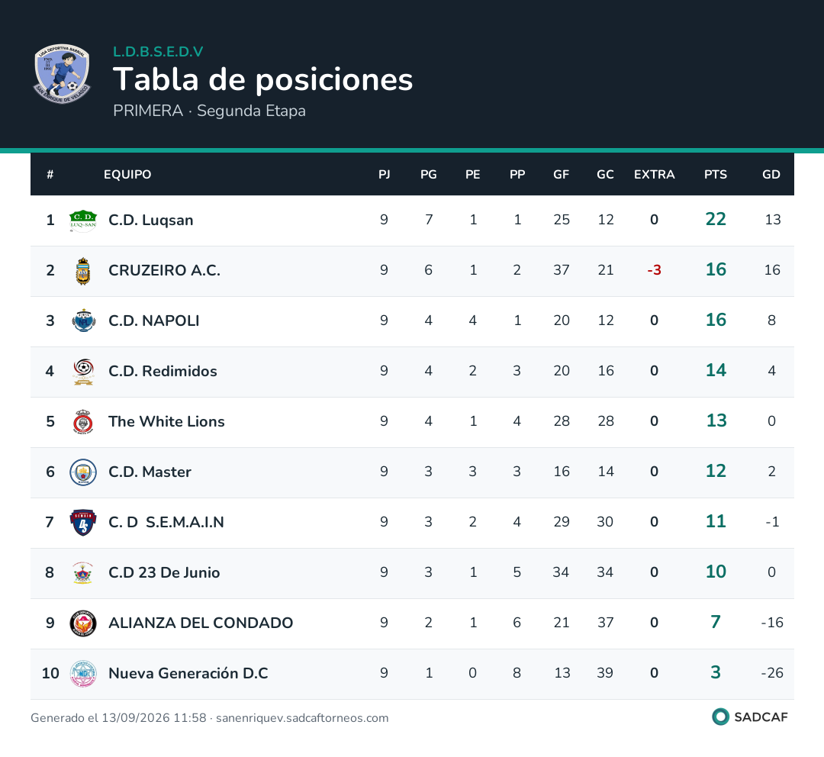Select The White Lions crest icon
This screenshot has height=757, width=824.
(83, 421)
